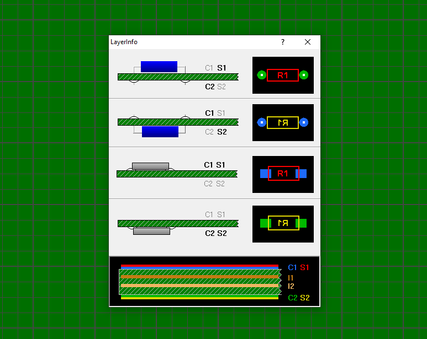Image resolution: width=427 pixels, height=339 pixels.
Task: Click the multilayer board stack diagram
Action: click(199, 282)
